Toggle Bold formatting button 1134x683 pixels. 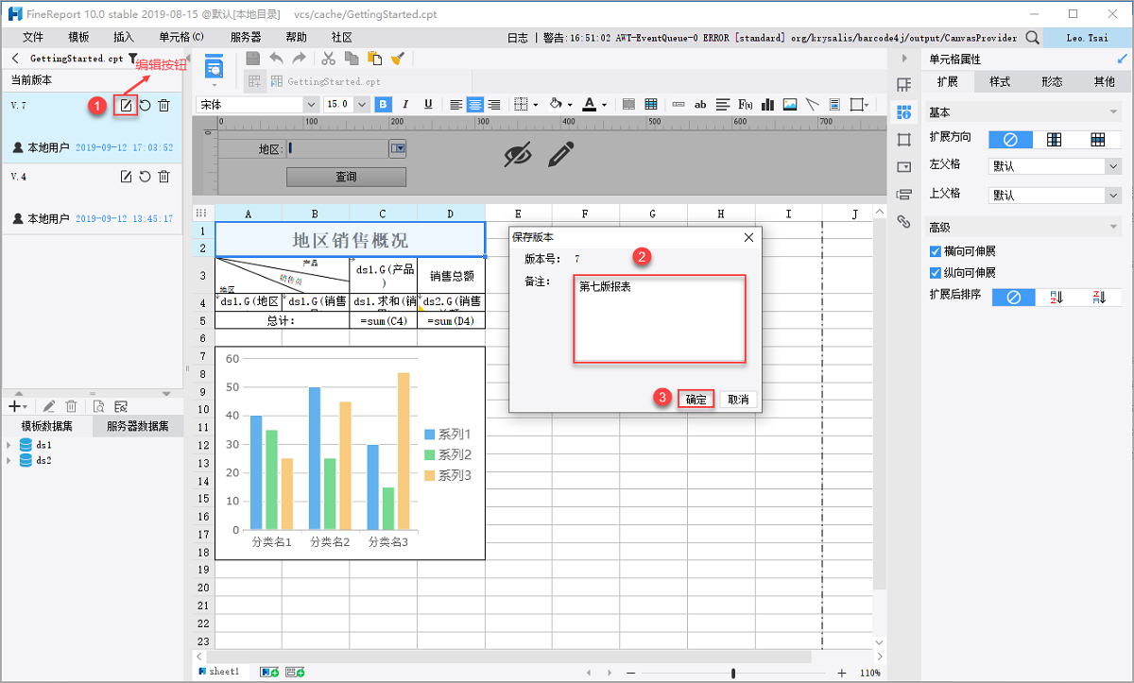tap(384, 105)
